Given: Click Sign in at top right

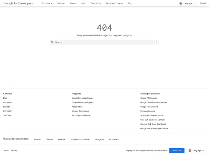Looking at the screenshot, I should pos(203,3).
